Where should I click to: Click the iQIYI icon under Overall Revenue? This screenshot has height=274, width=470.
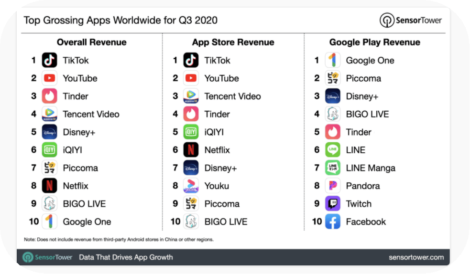point(49,150)
